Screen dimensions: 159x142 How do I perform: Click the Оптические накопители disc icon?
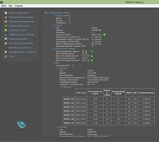tap(6, 43)
